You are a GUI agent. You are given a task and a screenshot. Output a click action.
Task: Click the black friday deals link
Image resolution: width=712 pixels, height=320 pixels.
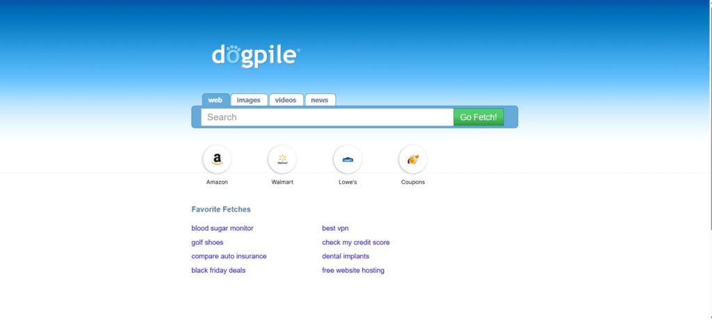pos(218,270)
